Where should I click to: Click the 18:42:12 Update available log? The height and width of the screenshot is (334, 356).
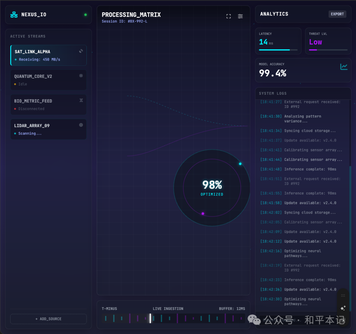coord(298,241)
